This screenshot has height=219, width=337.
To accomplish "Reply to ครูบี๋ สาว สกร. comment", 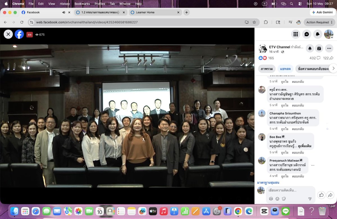I will pos(298,105).
